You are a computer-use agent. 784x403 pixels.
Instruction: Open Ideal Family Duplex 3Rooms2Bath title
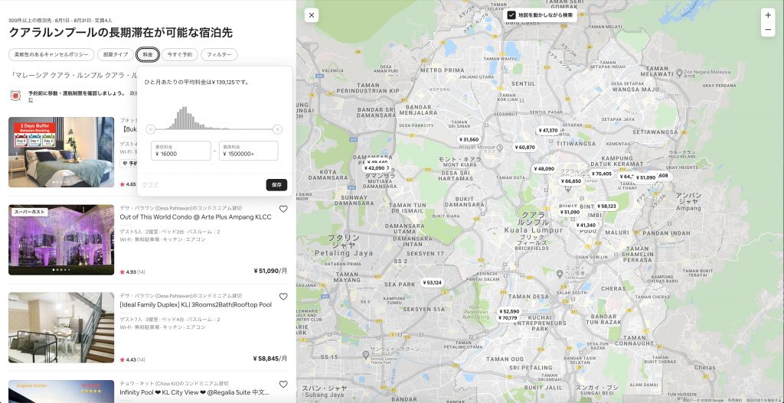[x=195, y=304]
